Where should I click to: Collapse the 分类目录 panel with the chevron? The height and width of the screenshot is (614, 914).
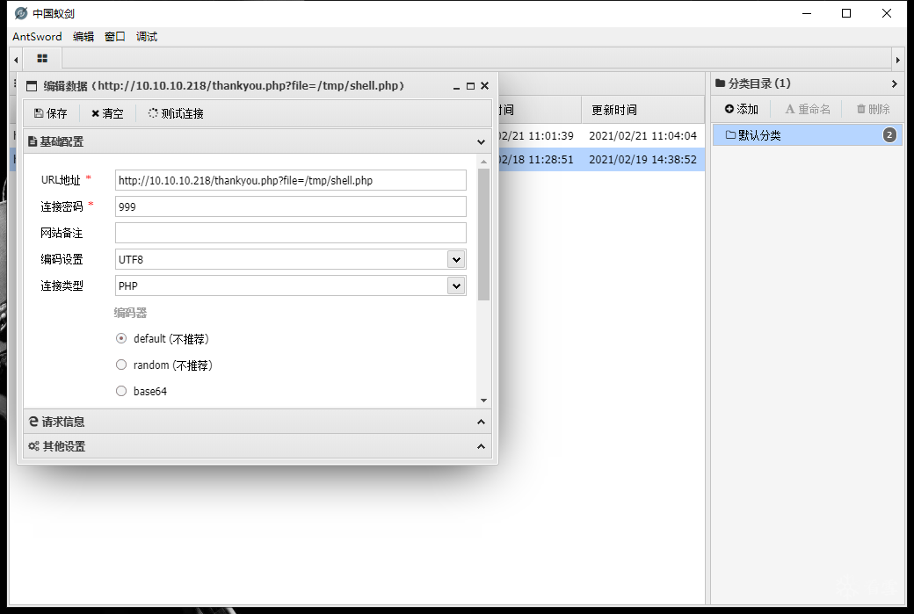tap(894, 83)
